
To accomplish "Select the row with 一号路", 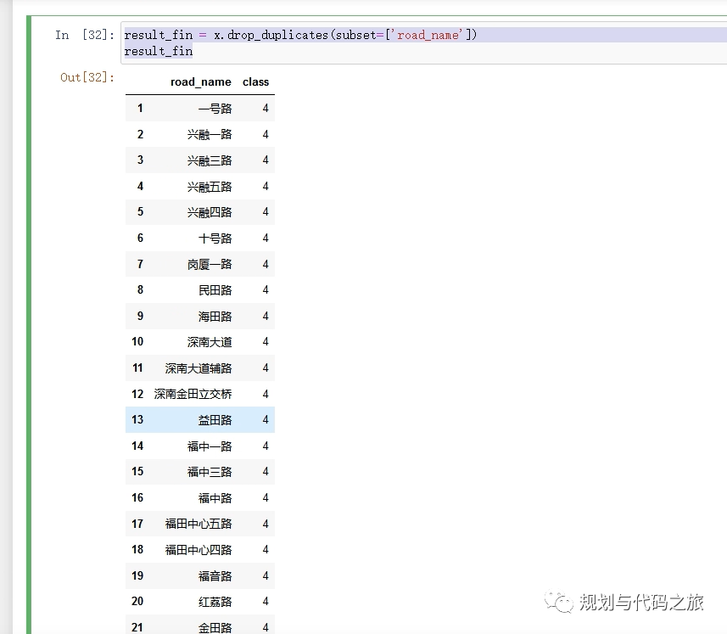I will coord(200,108).
